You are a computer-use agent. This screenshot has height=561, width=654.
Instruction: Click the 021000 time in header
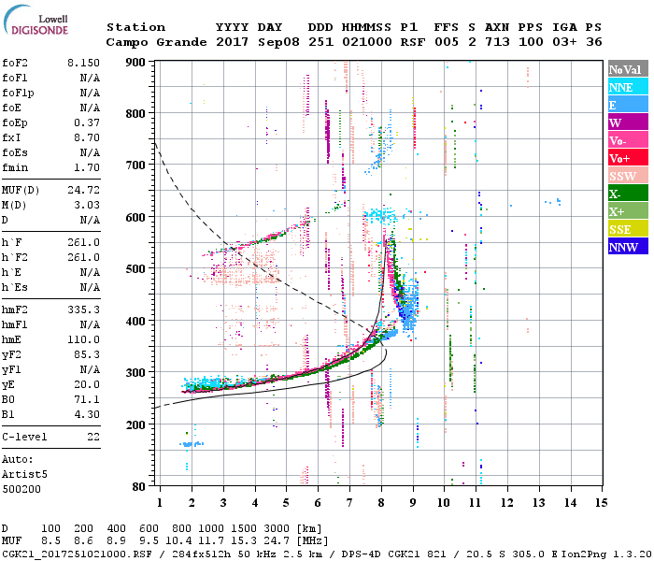pos(367,42)
